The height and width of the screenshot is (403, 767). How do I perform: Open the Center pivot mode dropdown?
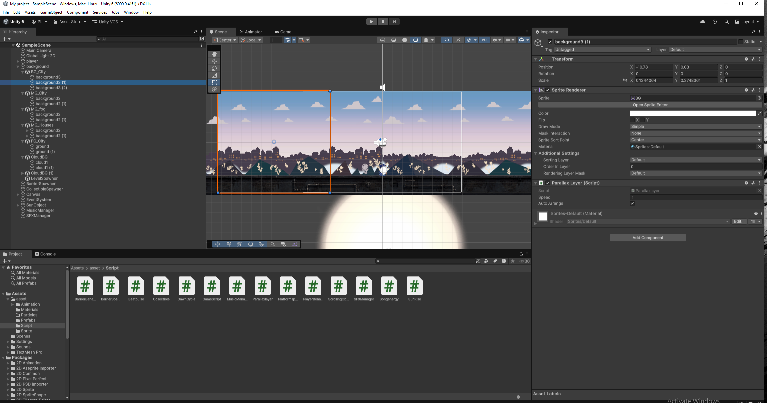pos(225,40)
